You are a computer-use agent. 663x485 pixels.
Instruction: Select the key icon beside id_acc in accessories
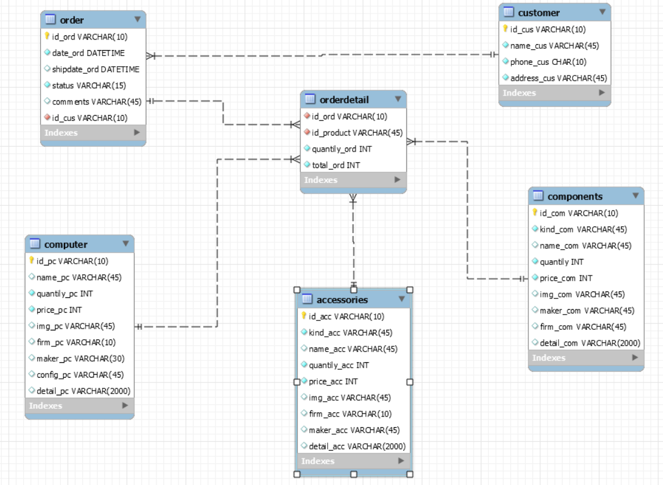coord(305,316)
